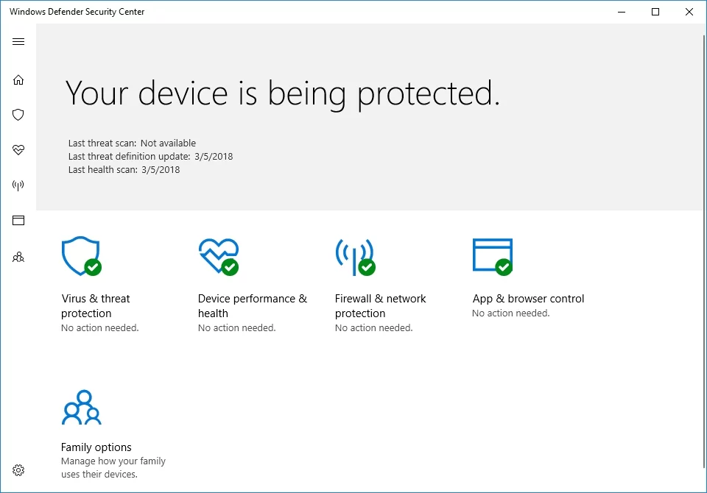Open the hamburger navigation menu
This screenshot has width=707, height=493.
coord(18,42)
